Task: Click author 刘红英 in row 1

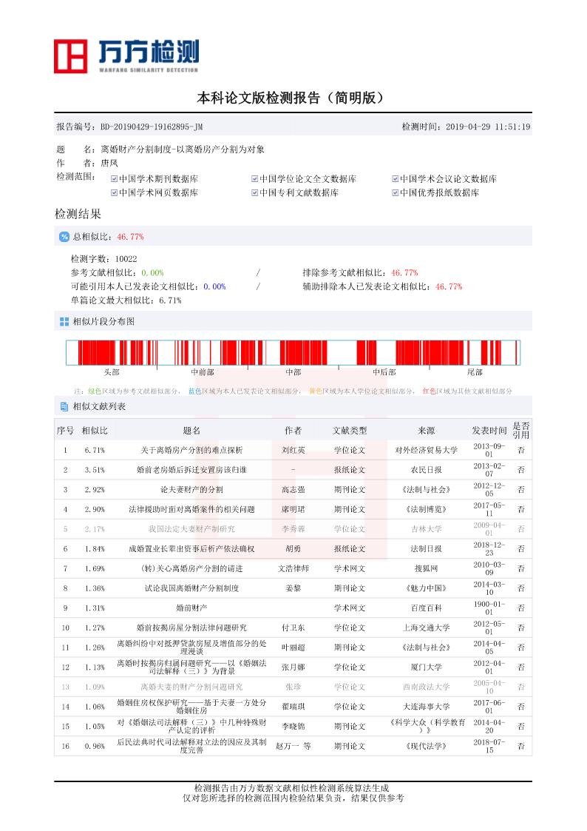Action: (293, 451)
